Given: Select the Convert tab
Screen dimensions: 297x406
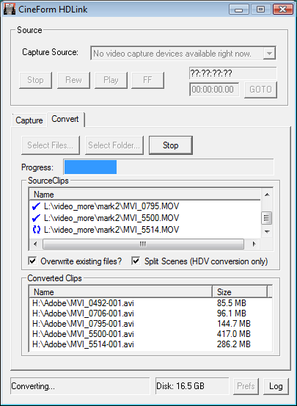Looking at the screenshot, I should (65, 119).
